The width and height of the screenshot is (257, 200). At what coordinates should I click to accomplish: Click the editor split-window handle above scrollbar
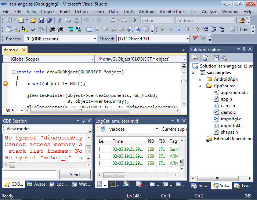tap(184, 66)
